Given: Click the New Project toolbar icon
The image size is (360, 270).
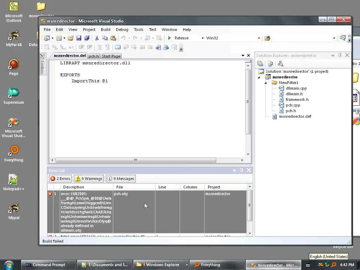Looking at the screenshot, I should coord(47,38).
